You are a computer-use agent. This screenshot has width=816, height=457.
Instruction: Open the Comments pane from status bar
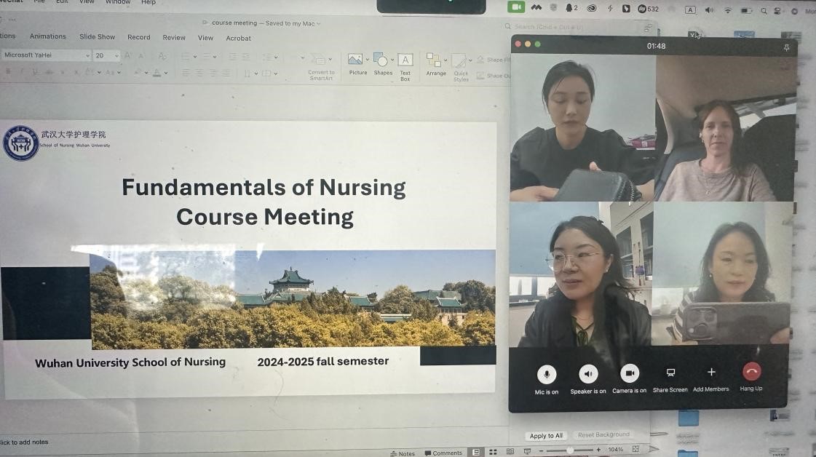coord(443,453)
